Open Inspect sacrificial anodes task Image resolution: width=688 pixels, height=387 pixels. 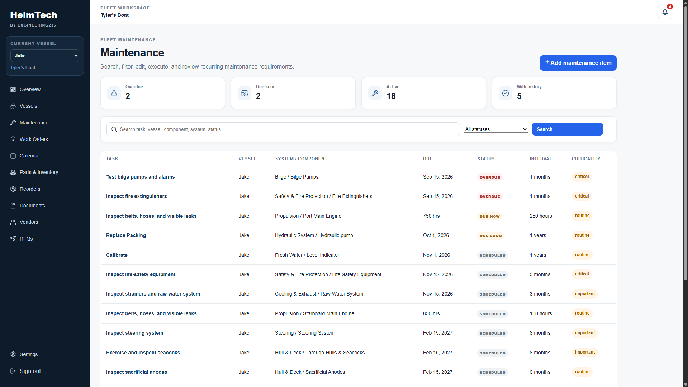tap(137, 372)
